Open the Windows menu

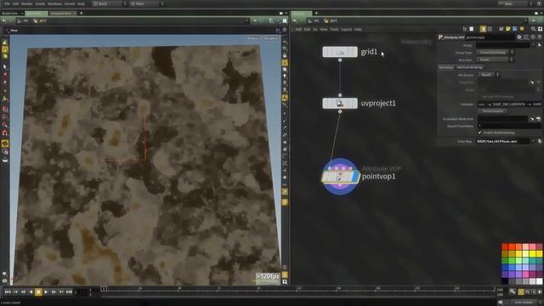point(54,3)
